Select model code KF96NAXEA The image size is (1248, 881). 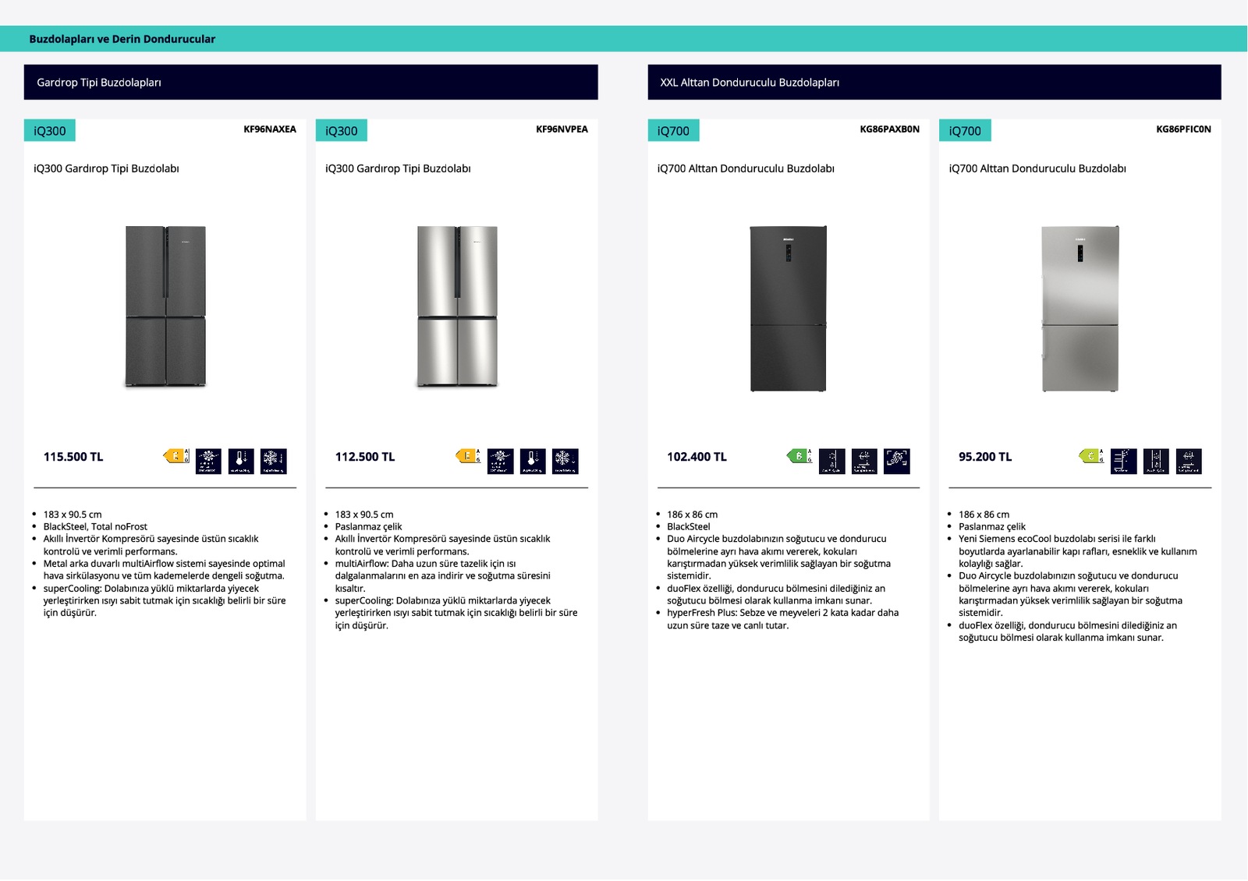[x=270, y=129]
